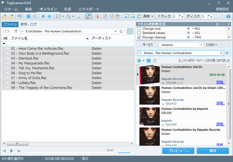Click the magnifier search icon in toolbar

point(80,16)
